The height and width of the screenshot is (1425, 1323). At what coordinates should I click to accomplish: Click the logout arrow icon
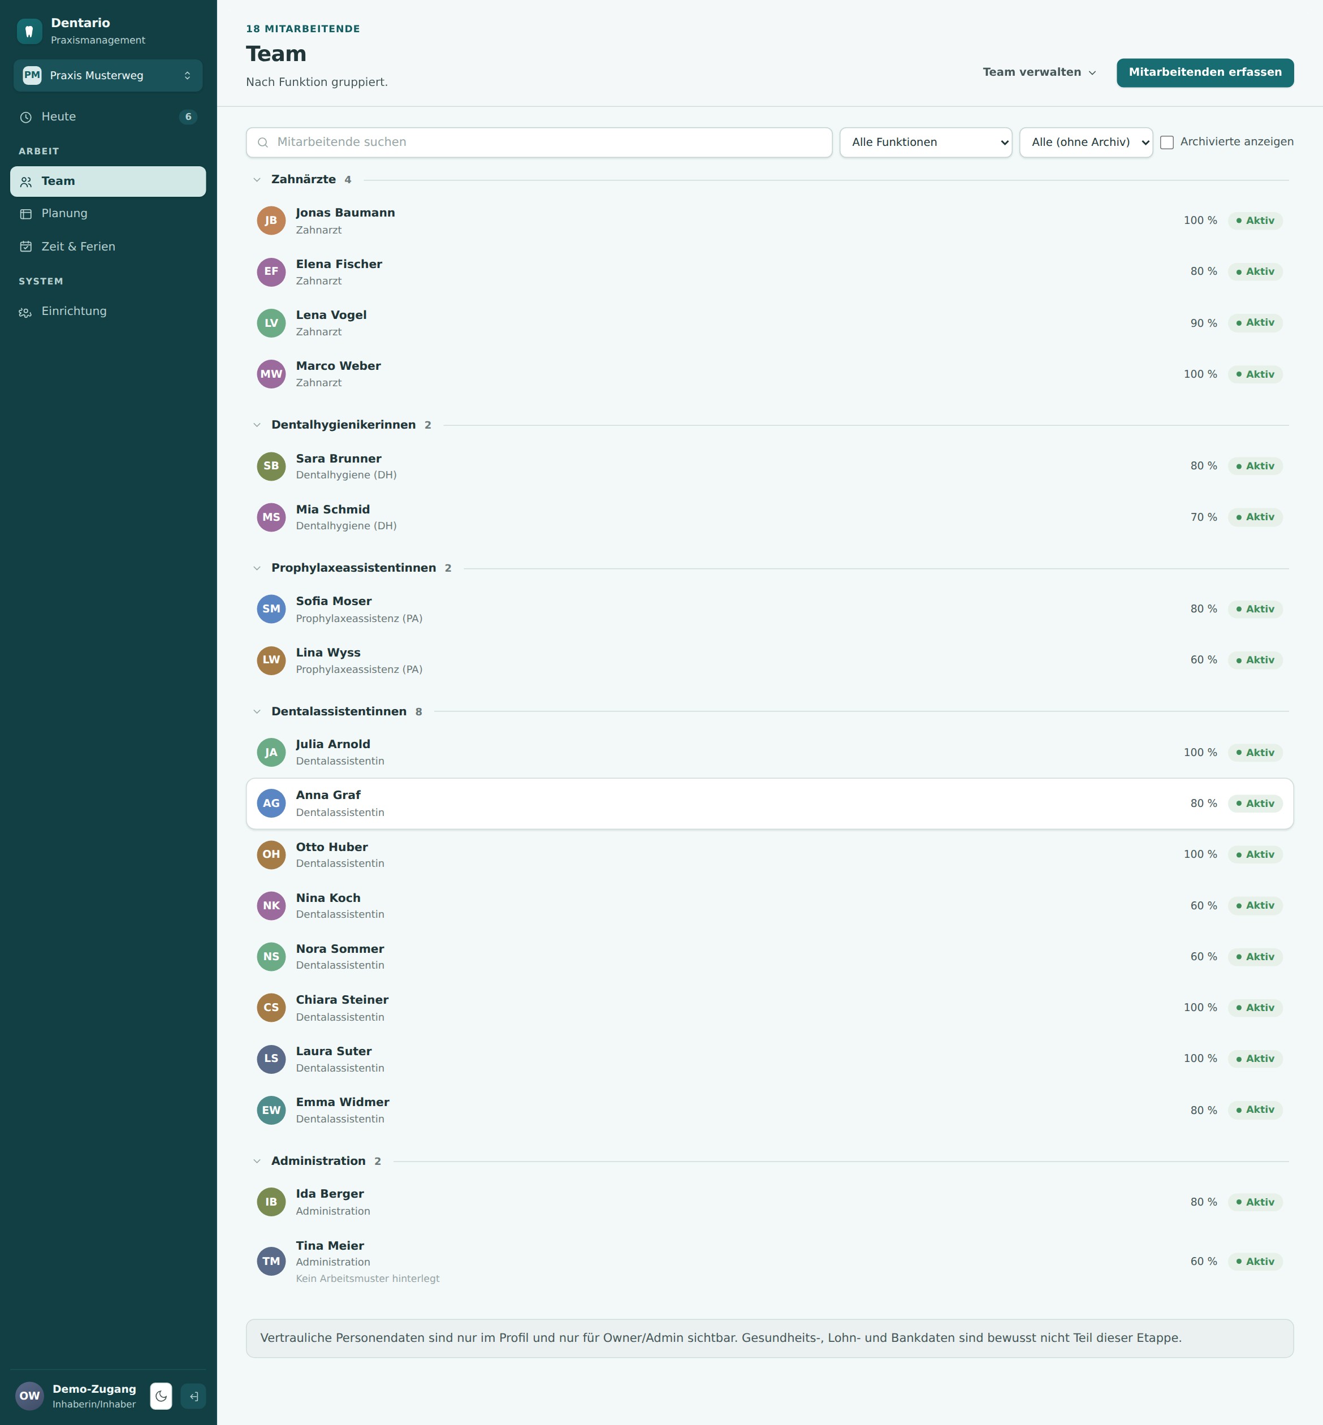pos(193,1396)
